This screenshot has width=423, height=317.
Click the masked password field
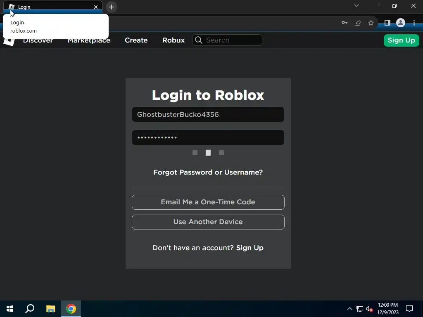coord(208,137)
